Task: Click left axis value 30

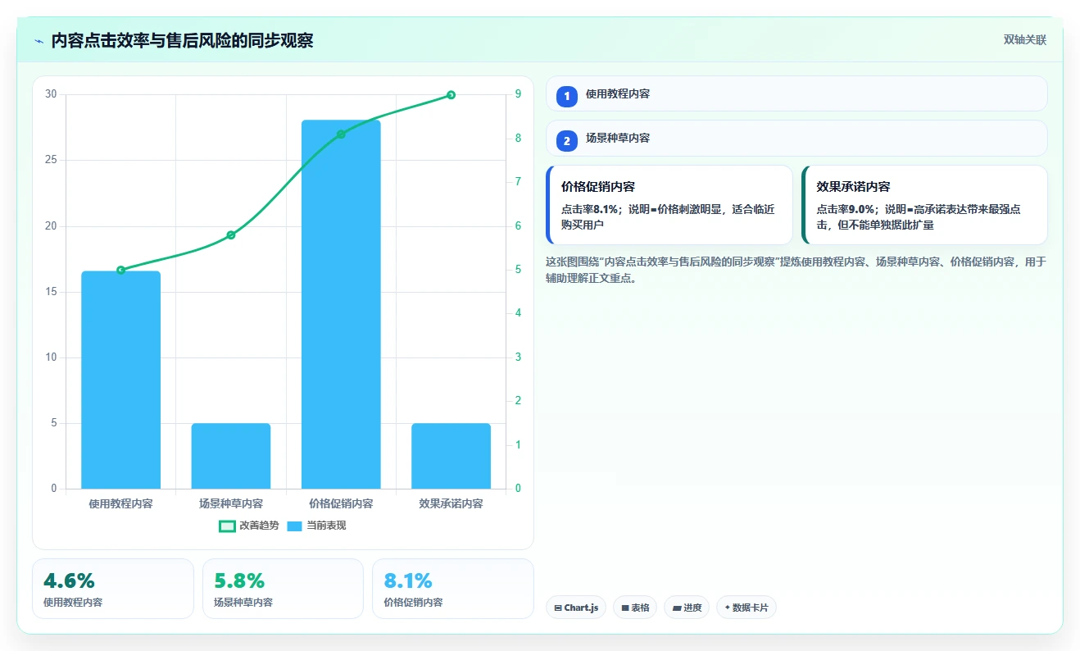Action: pos(51,94)
